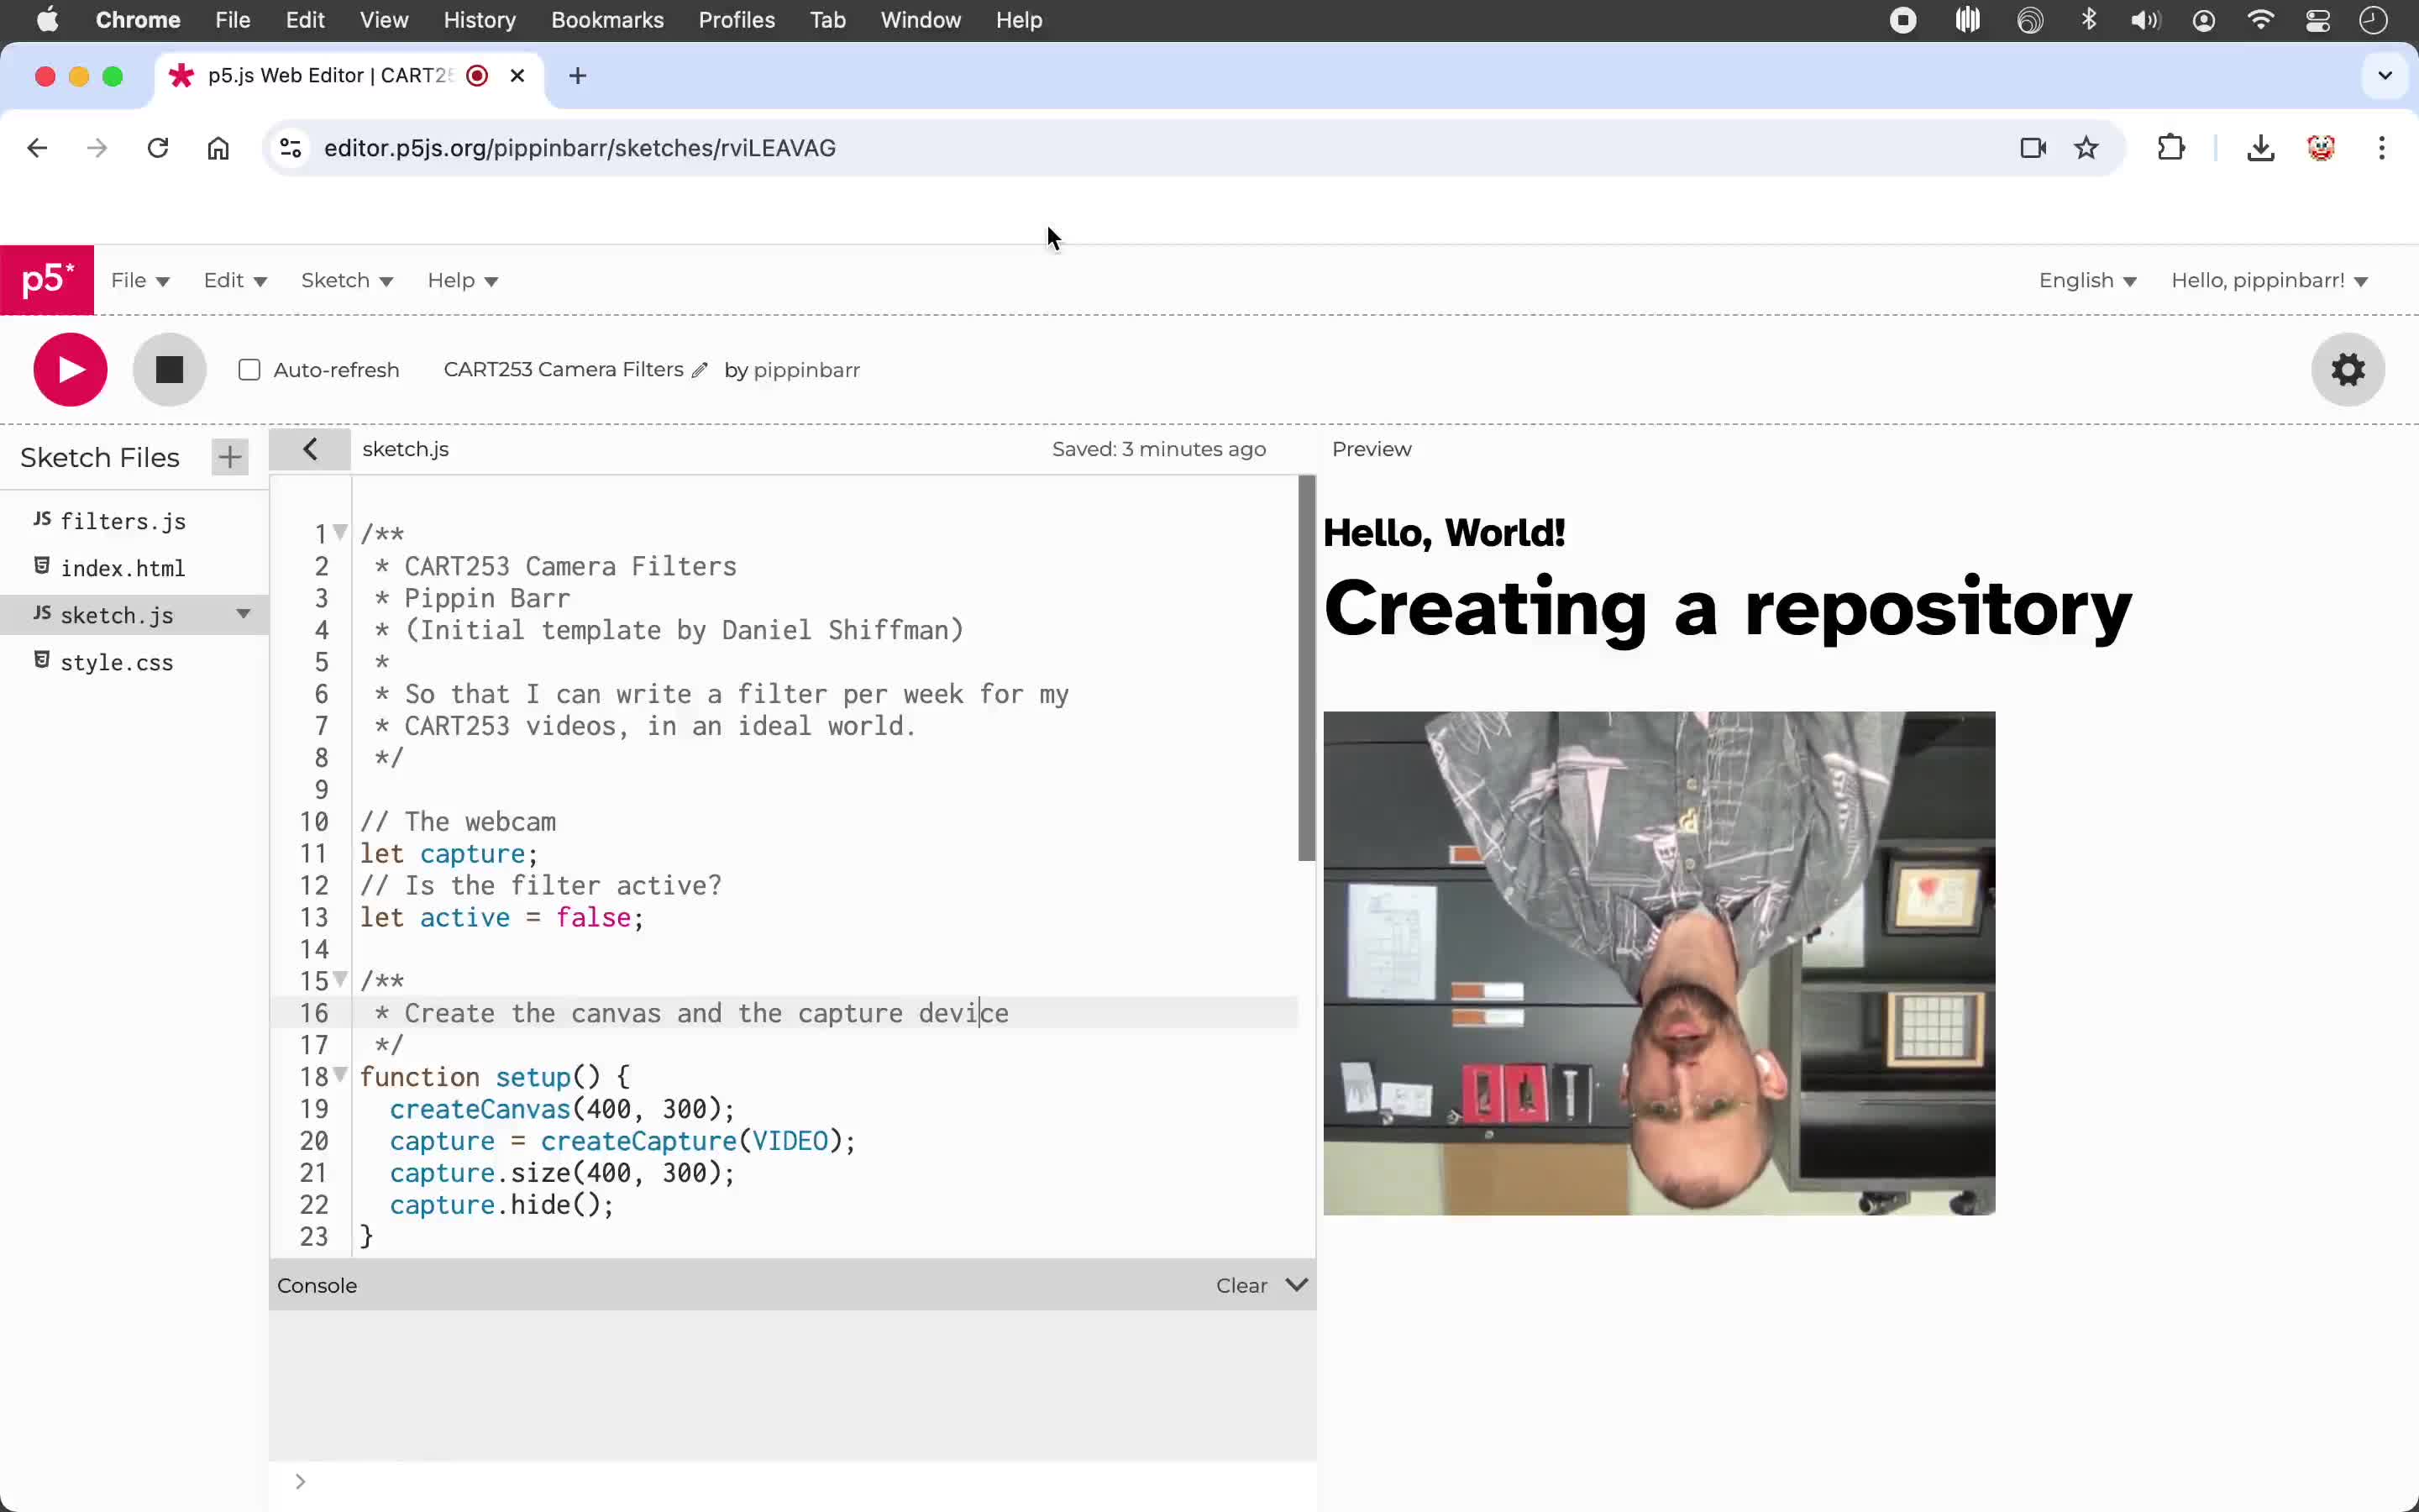The width and height of the screenshot is (2419, 1512).
Task: Collapse the Console panel chevron
Action: point(1297,1285)
